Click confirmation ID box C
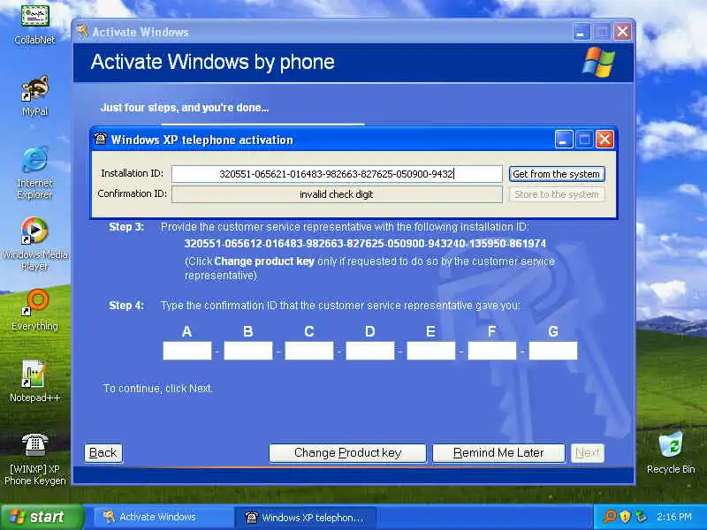Screen dimensions: 707x530 (x=308, y=351)
